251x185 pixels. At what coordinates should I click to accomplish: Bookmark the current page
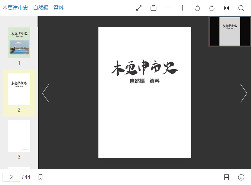tap(40, 177)
